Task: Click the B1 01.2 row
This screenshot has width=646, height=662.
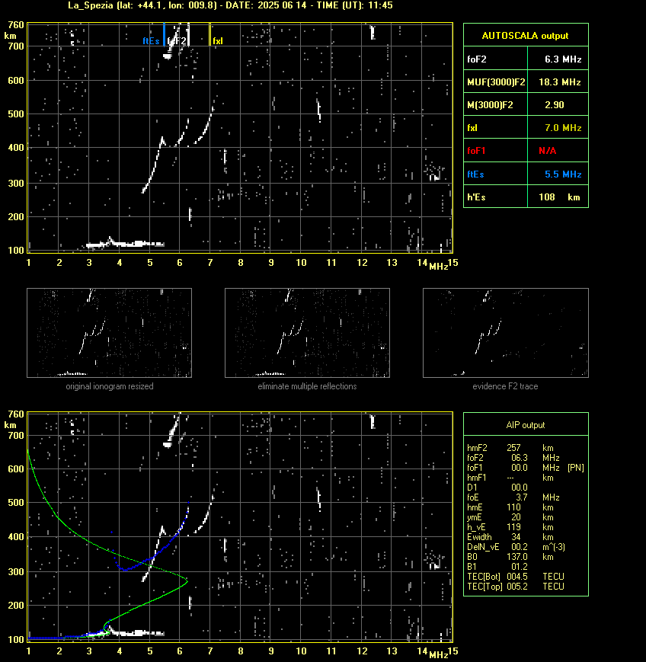Action: 497,567
